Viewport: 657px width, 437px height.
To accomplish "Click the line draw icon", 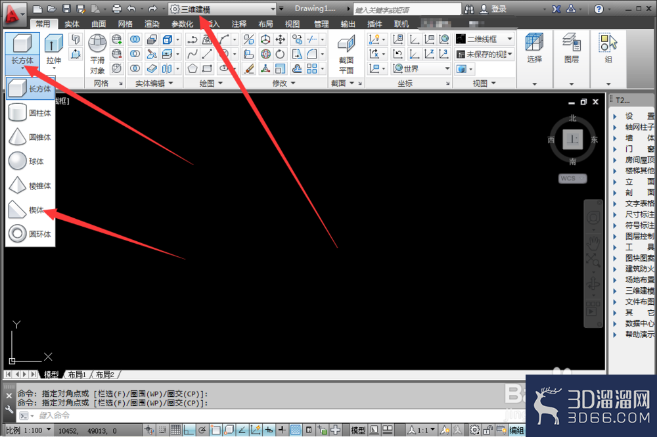I will pyautogui.click(x=207, y=54).
